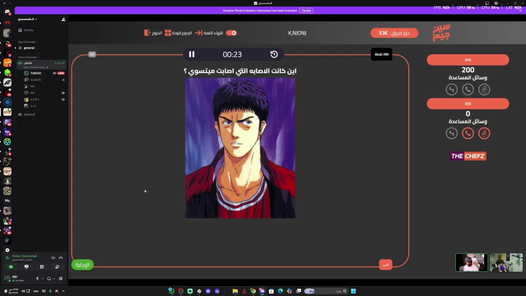Use team E3E phone call help icon
The height and width of the screenshot is (296, 526).
coord(468,133)
